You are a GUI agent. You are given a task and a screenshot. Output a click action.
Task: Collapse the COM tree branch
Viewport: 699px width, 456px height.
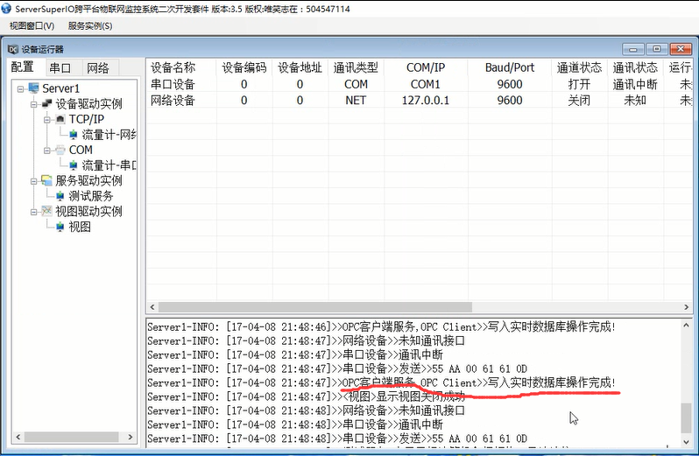tap(47, 151)
